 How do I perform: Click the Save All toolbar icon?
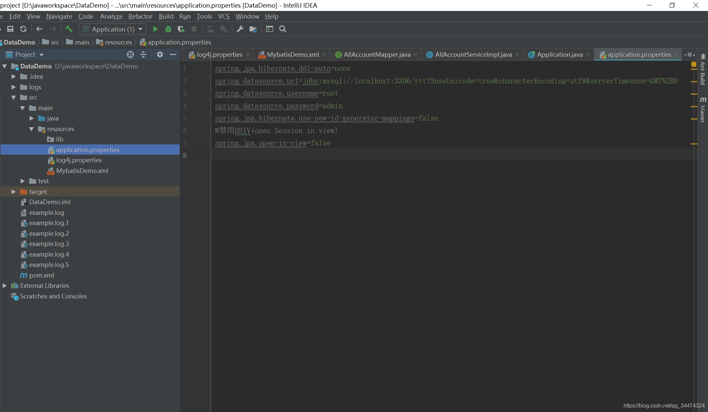pyautogui.click(x=10, y=29)
